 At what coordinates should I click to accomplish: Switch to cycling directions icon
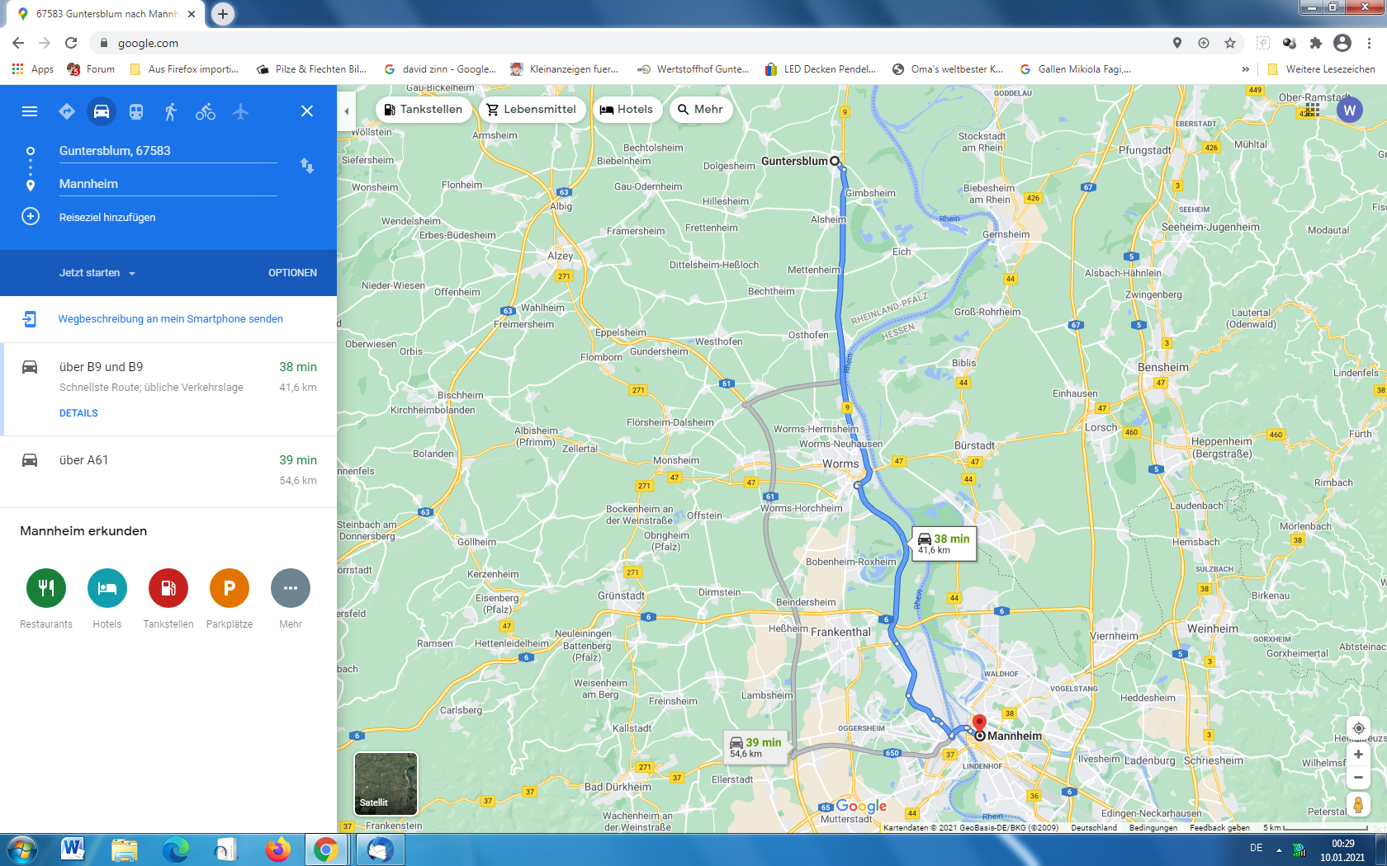point(206,111)
